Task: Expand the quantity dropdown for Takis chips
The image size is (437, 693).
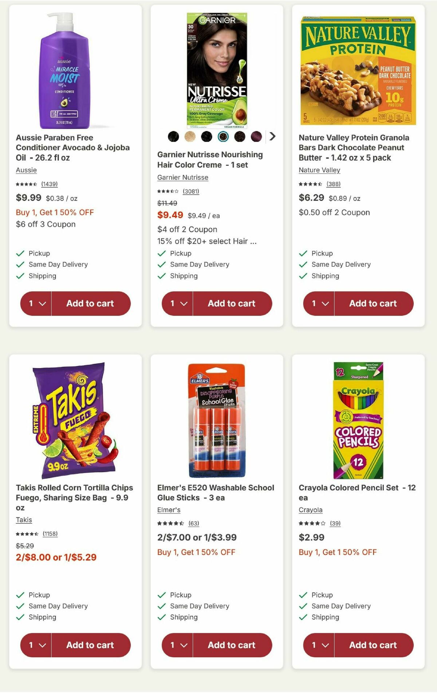Action: point(36,645)
